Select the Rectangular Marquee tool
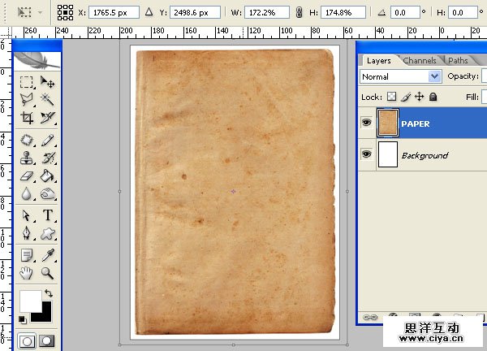This screenshot has height=351, width=487. (x=27, y=82)
